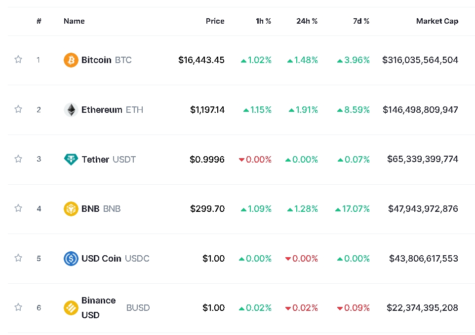Favorite BNB using its star icon
Image resolution: width=475 pixels, height=335 pixels.
point(18,208)
